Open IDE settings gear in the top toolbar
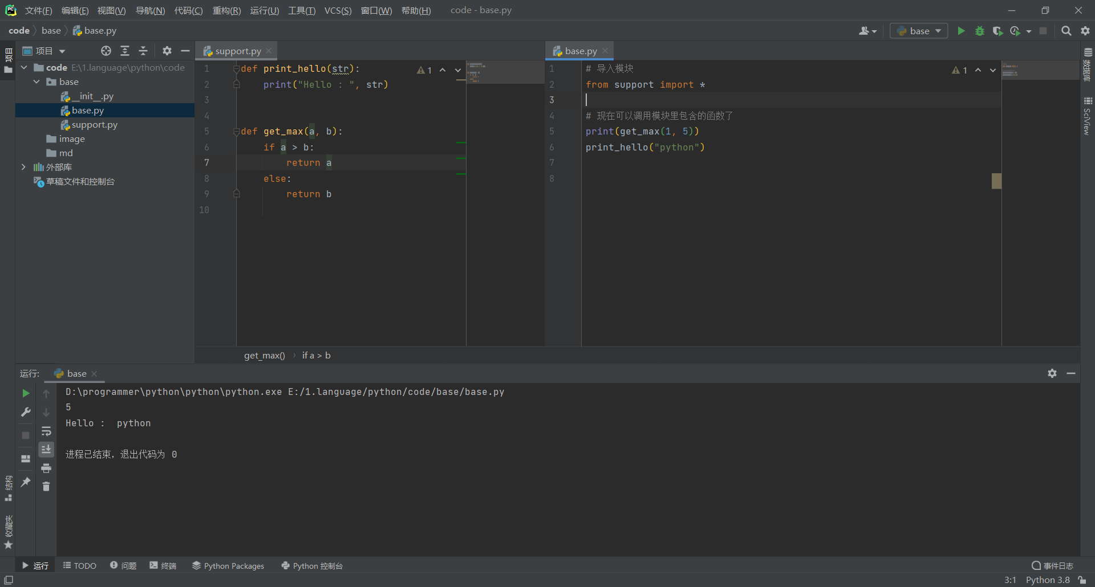This screenshot has width=1095, height=587. coord(1085,31)
